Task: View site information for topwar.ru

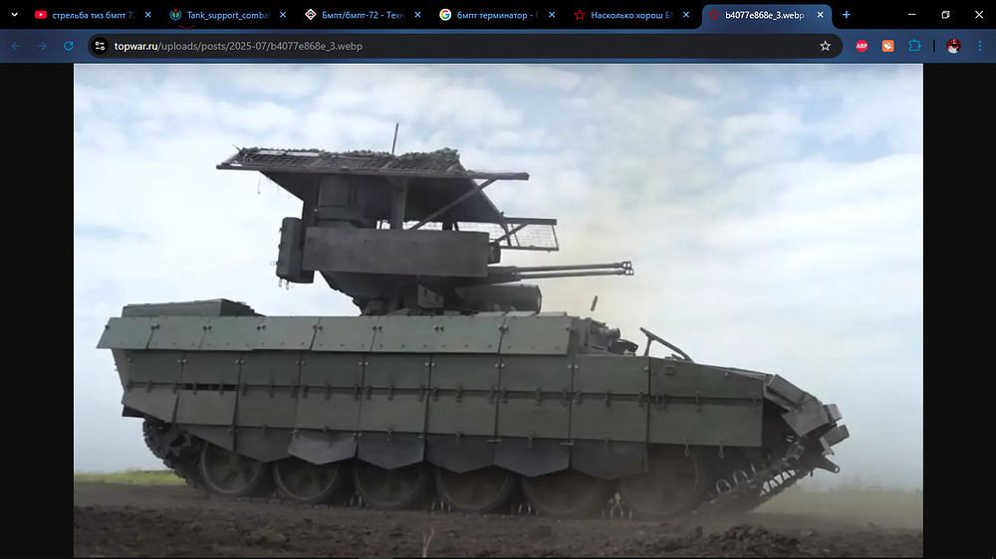Action: 99,46
